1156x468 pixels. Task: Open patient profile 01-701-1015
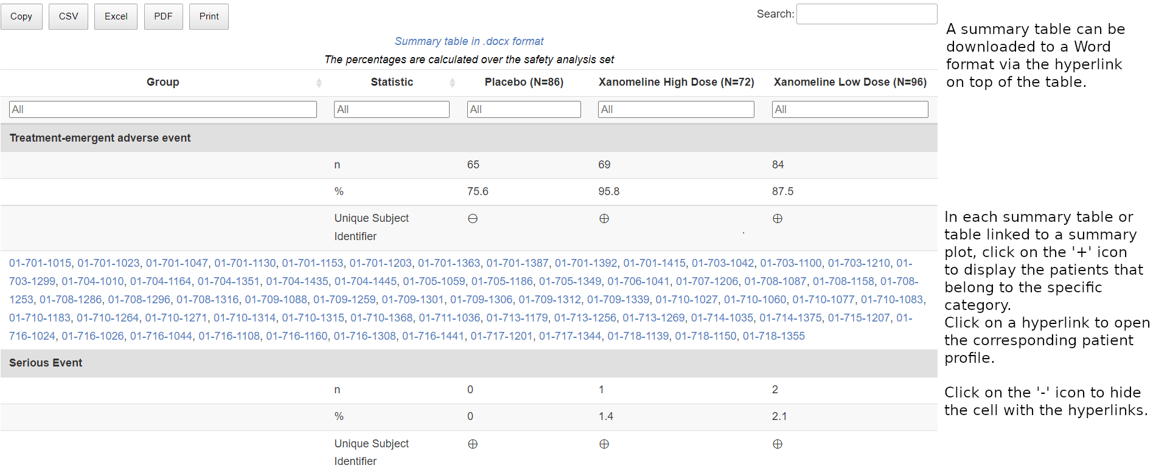click(x=40, y=263)
